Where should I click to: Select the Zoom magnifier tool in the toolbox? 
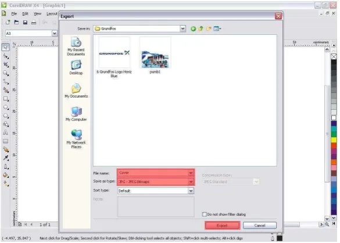[x=6, y=73]
